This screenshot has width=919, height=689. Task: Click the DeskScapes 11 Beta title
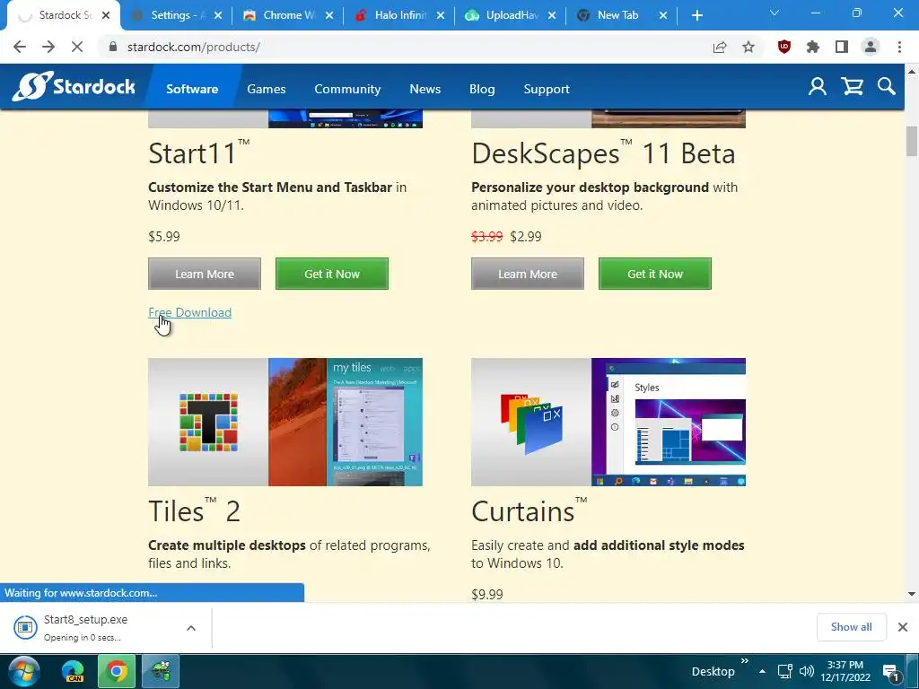603,153
